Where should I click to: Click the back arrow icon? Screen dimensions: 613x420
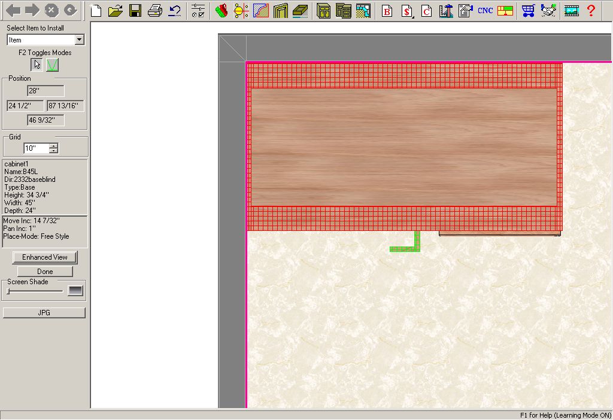click(13, 11)
